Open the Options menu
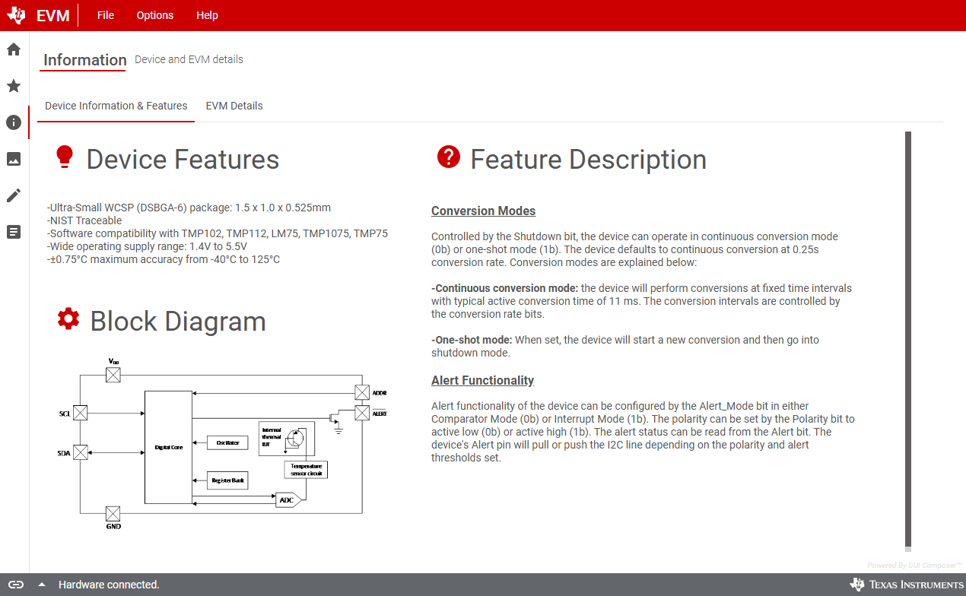966x596 pixels. coord(155,15)
